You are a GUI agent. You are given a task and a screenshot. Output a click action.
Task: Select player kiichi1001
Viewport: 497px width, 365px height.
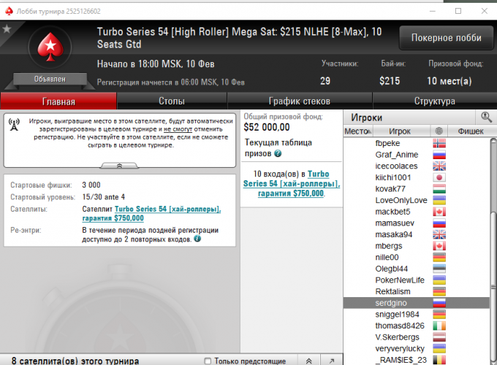pyautogui.click(x=417, y=177)
